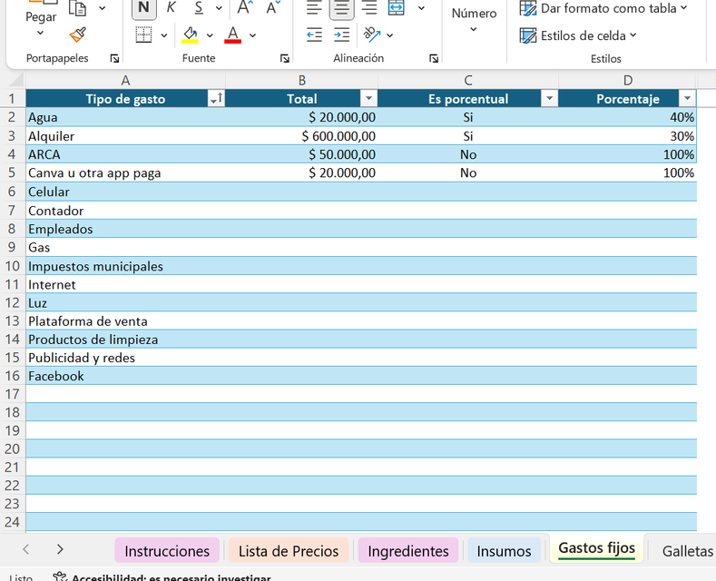
Task: Select the Impuestos municipales cell
Action: [125, 266]
